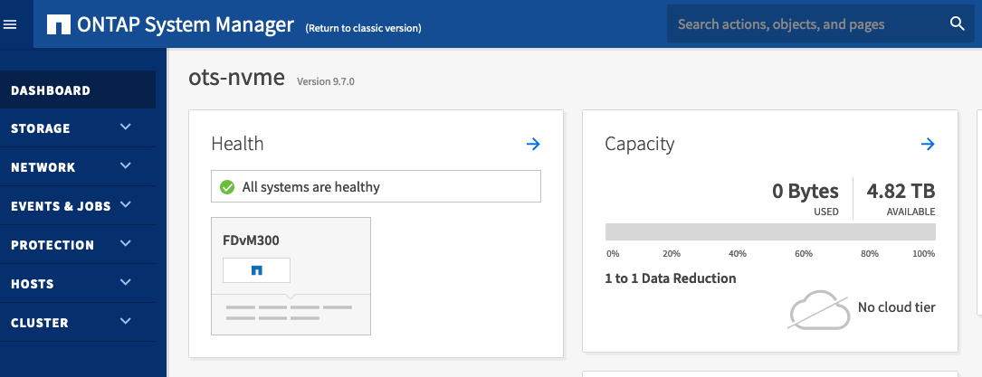The image size is (982, 377).
Task: Open Capacity details via blue arrow
Action: point(927,144)
